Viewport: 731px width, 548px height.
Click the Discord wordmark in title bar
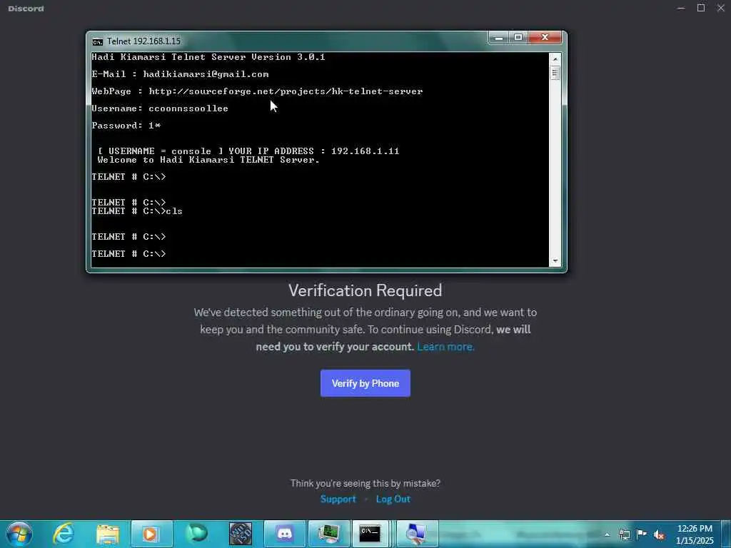(26, 9)
